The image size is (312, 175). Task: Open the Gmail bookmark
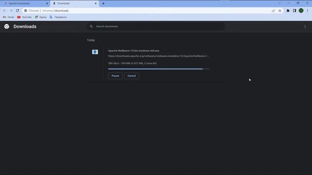click(8, 17)
